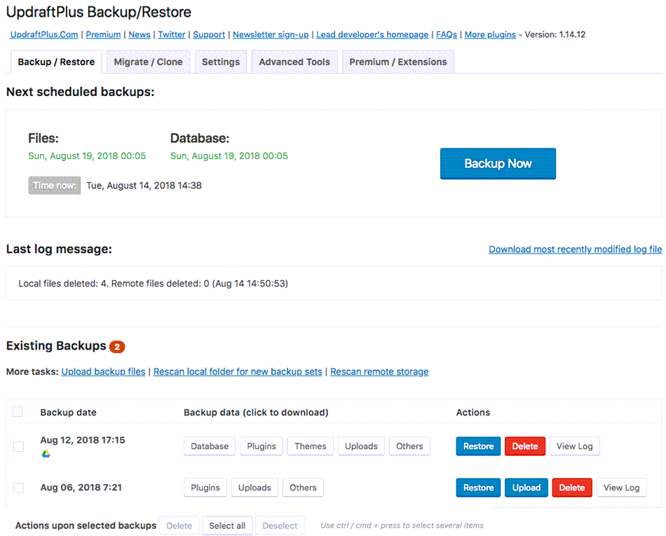
Task: Click Delete under actions upon selected backups
Action: click(179, 525)
